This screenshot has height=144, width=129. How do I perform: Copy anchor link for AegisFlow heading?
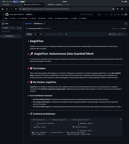(28, 41)
